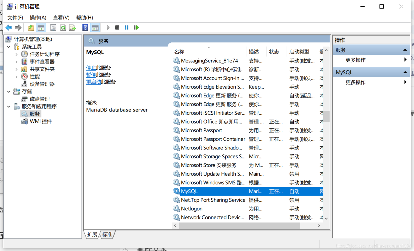Click the 重启动 service link
This screenshot has width=414, height=251.
(x=94, y=82)
